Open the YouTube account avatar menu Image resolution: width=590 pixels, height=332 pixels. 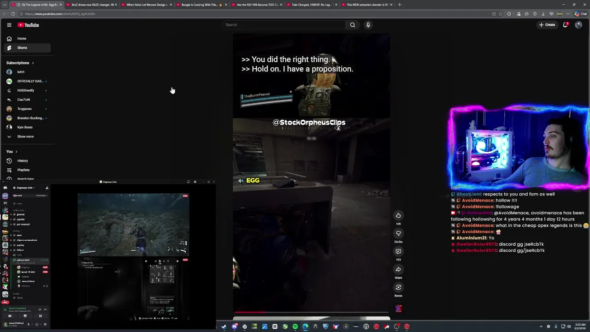coord(578,25)
